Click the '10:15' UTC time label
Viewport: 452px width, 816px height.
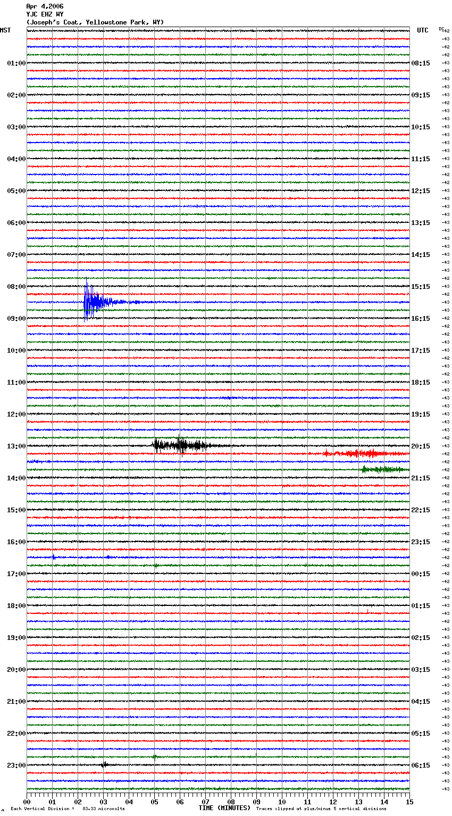[x=421, y=127]
